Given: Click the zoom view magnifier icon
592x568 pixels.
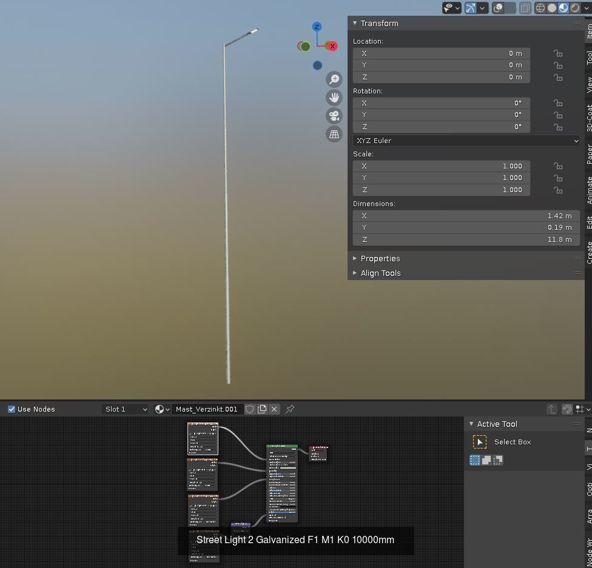Looking at the screenshot, I should (x=334, y=79).
